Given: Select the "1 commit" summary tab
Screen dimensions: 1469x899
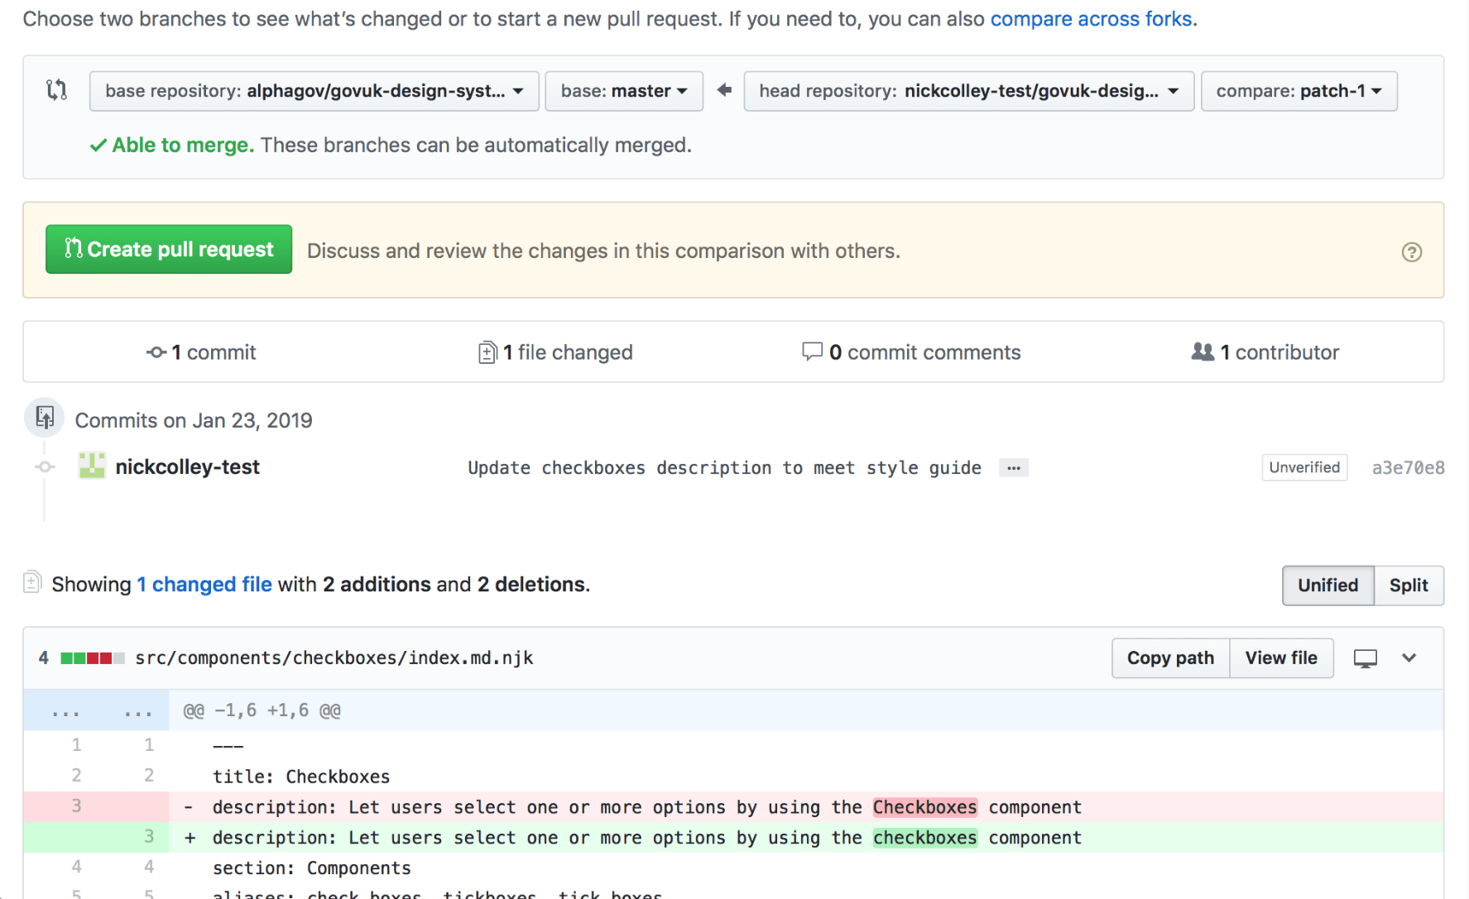Looking at the screenshot, I should click(x=201, y=351).
